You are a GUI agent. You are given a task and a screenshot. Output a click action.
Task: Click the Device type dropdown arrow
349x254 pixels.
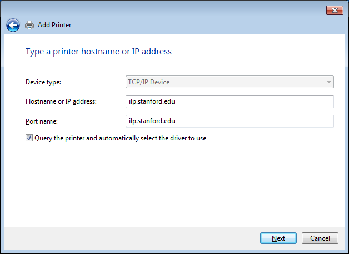[328, 82]
